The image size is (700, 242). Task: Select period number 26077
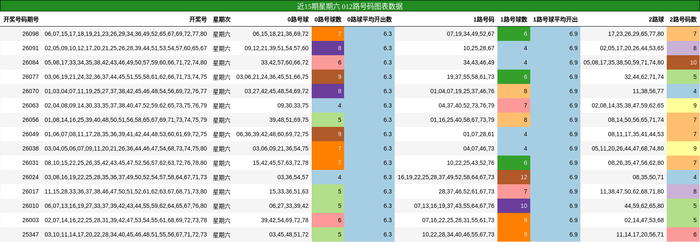[30, 77]
